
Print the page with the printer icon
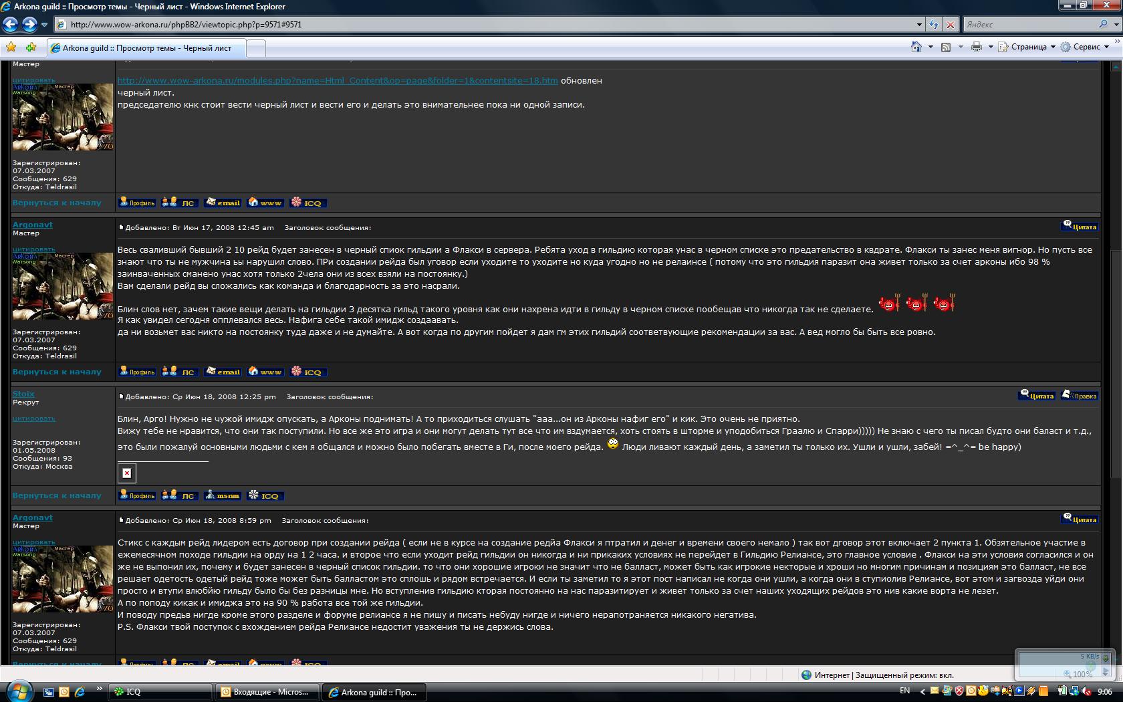[x=977, y=47]
